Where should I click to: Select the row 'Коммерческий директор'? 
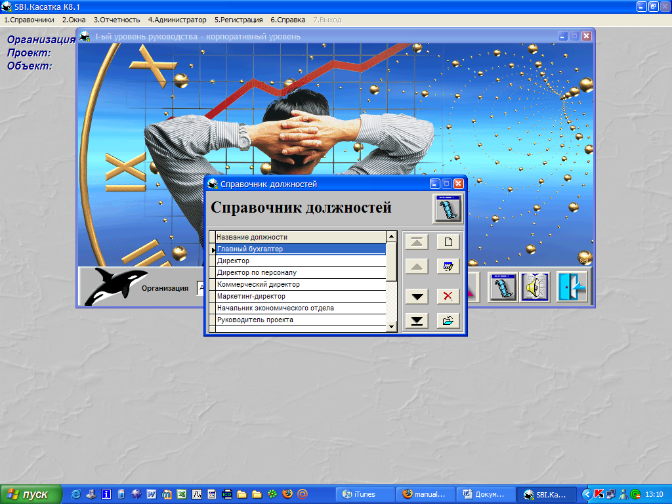click(x=301, y=284)
